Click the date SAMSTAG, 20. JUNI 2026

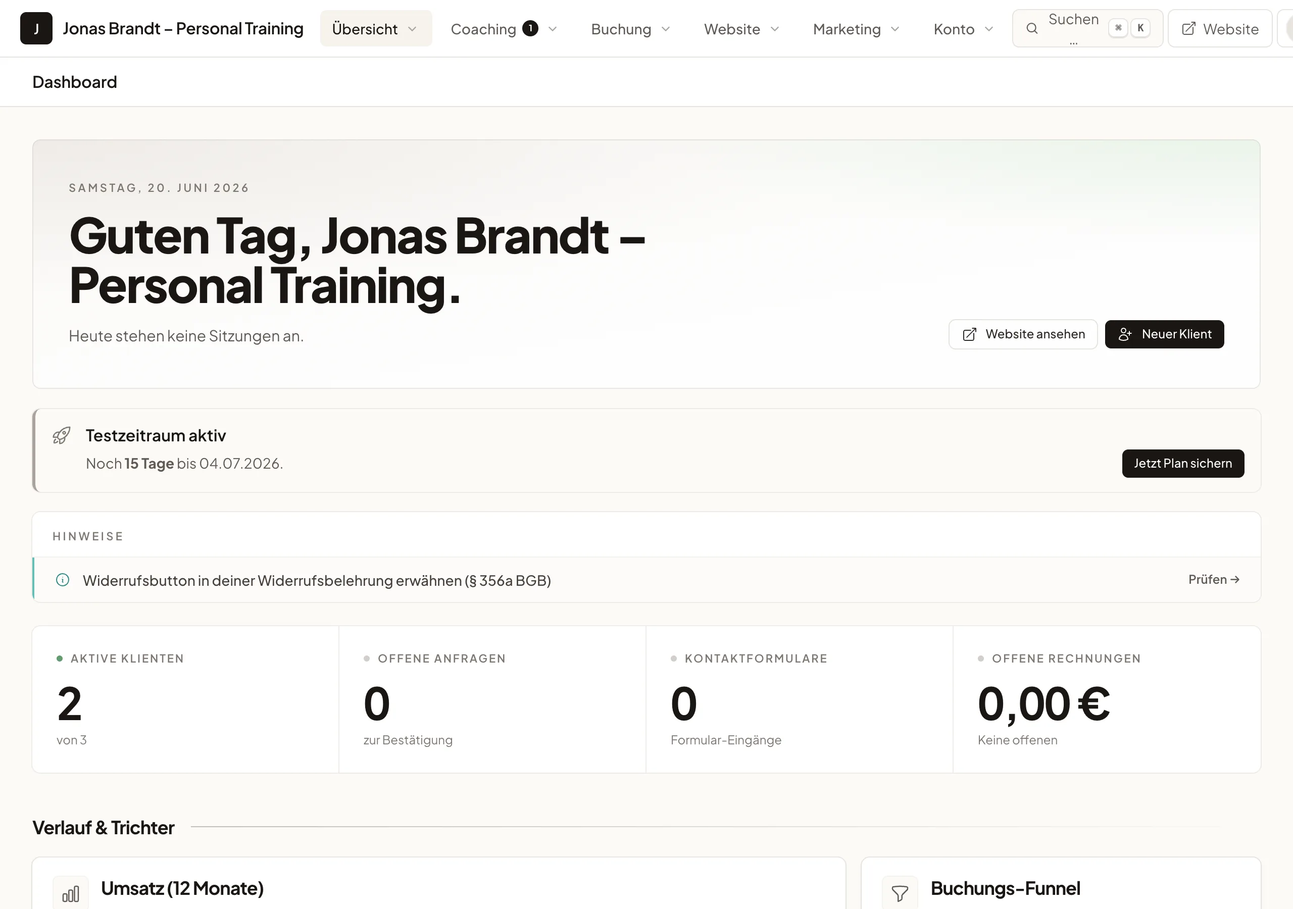coord(159,187)
